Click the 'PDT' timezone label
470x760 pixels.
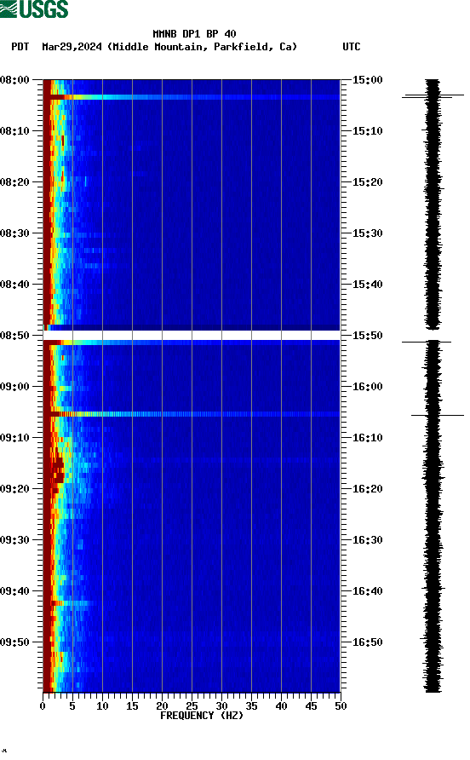pos(20,47)
